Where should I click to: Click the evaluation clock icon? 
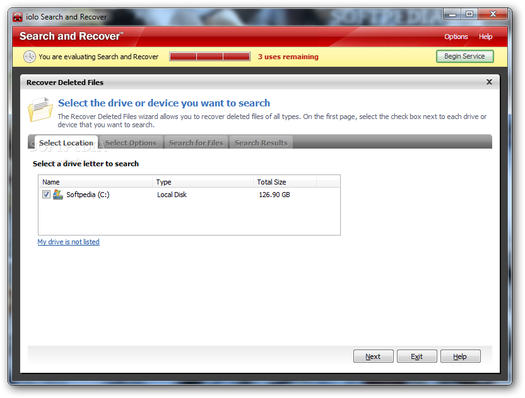pyautogui.click(x=30, y=57)
